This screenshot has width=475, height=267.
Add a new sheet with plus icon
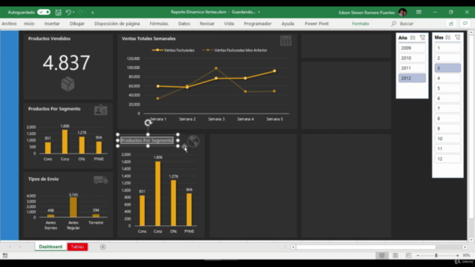102,247
